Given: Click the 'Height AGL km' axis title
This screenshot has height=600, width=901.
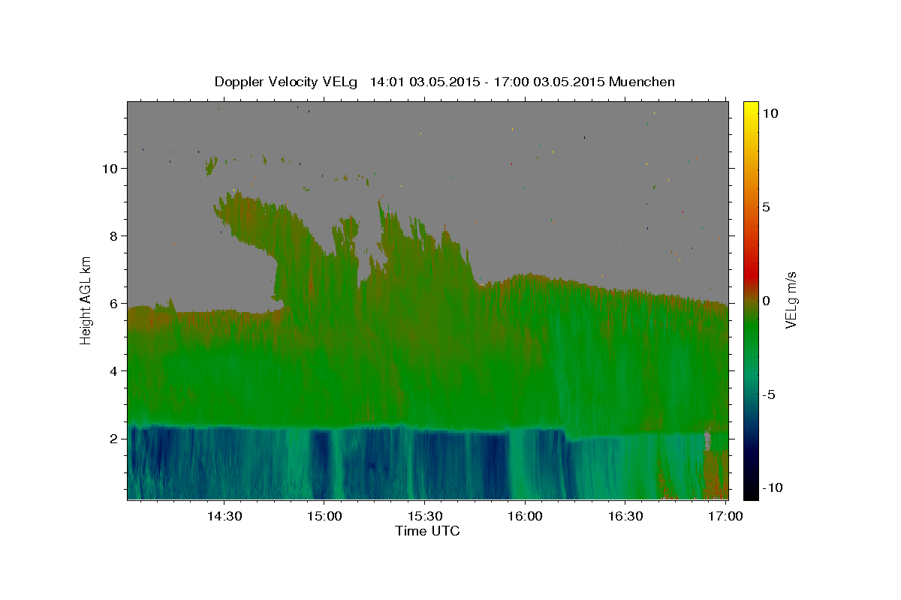Looking at the screenshot, I should coord(86,300).
